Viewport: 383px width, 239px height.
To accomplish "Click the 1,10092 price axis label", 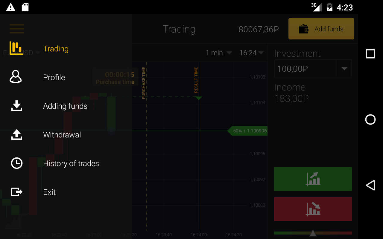I will point(257,180).
